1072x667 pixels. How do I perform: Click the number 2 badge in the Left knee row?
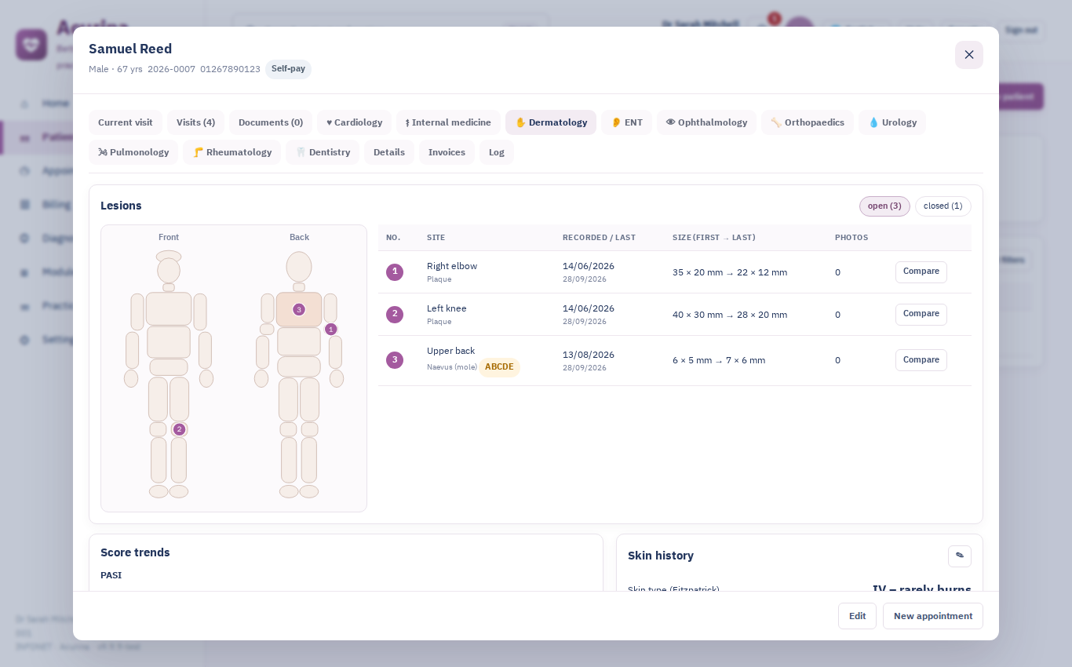(x=395, y=315)
